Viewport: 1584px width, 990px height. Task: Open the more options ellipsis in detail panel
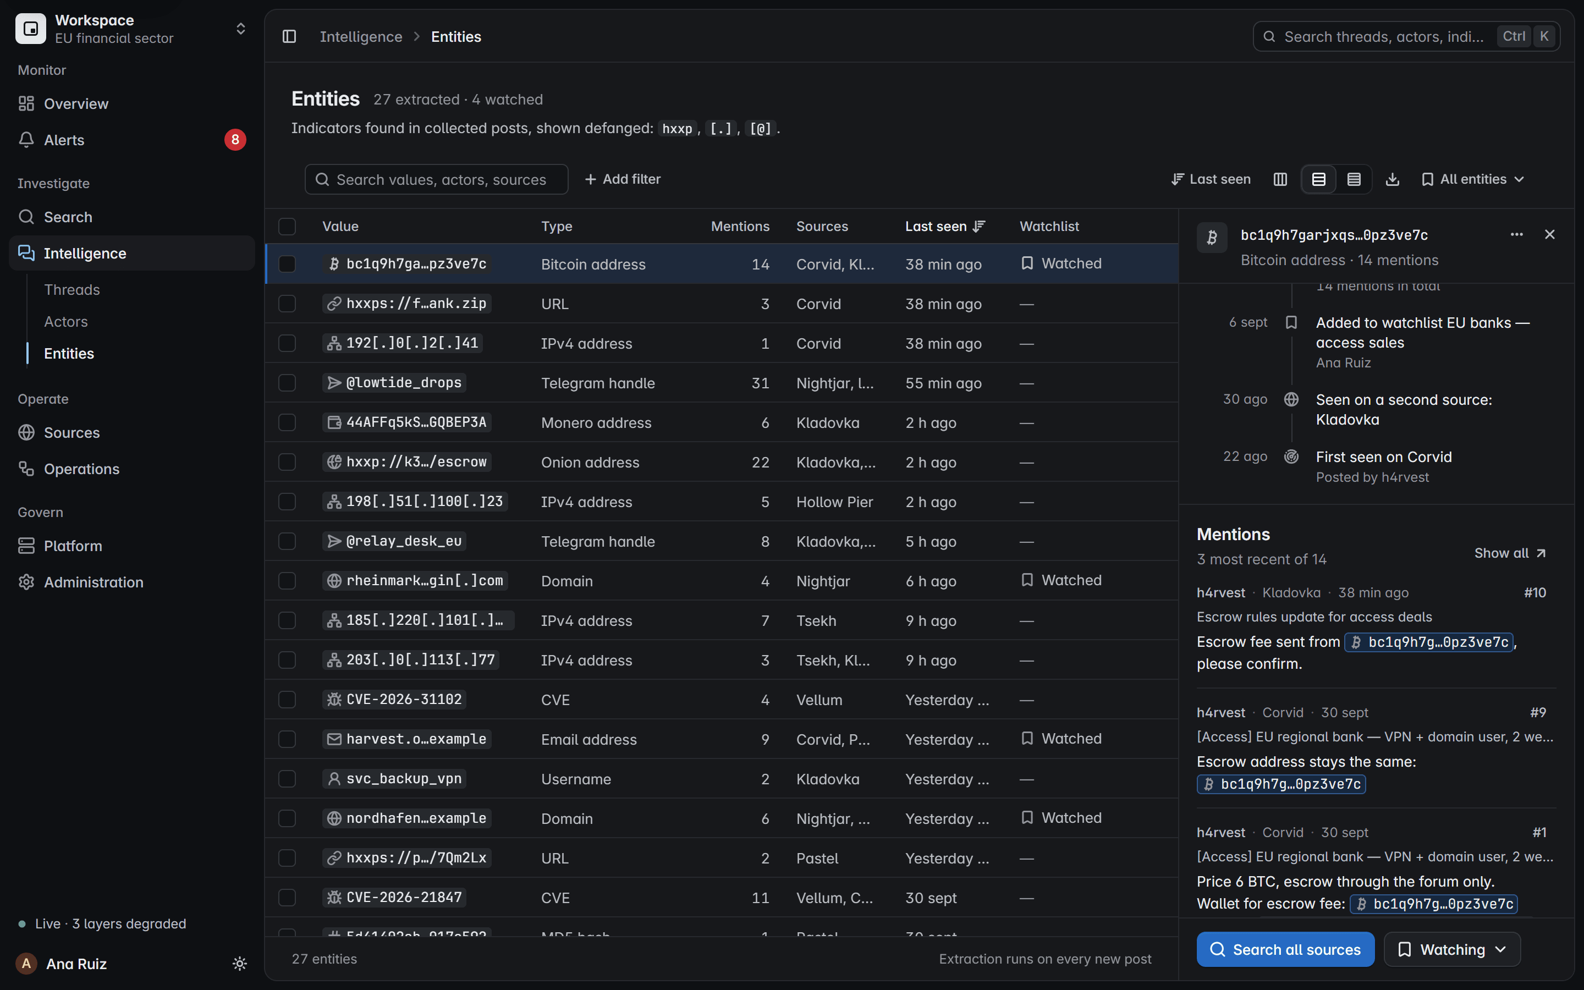1516,234
